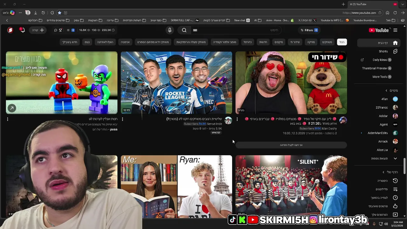Viewport: 407px width, 229px height.
Task: Open more options for the Idan Dushy live stream
Action: [237, 119]
